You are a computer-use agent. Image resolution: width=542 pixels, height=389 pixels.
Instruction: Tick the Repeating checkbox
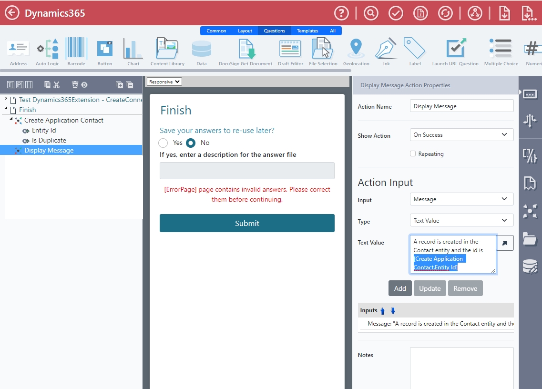(413, 154)
